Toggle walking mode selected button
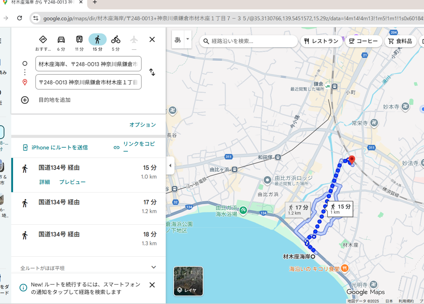This screenshot has width=424, height=304. 98,40
